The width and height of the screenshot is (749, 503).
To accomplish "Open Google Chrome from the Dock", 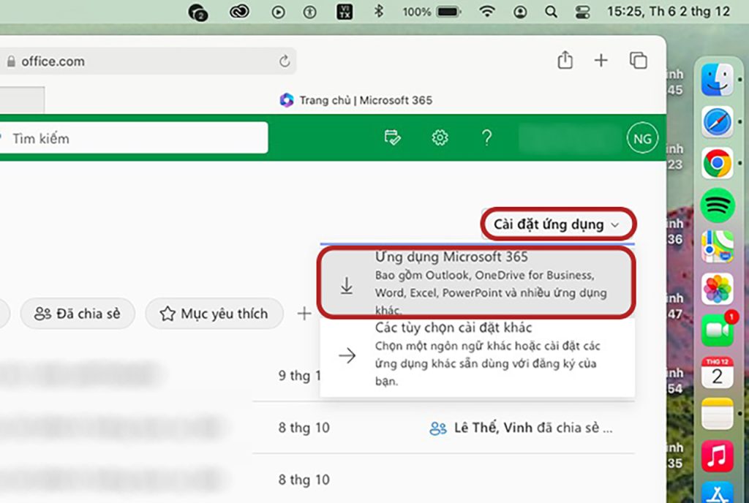I will tap(717, 163).
